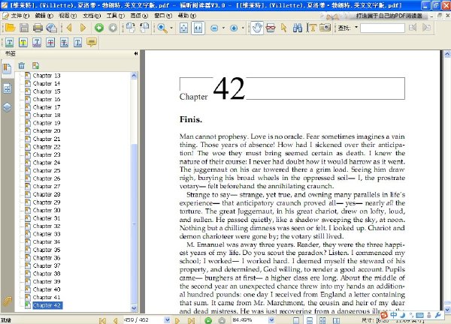
Task: Select the strikeout text tool
Action: coord(50,43)
